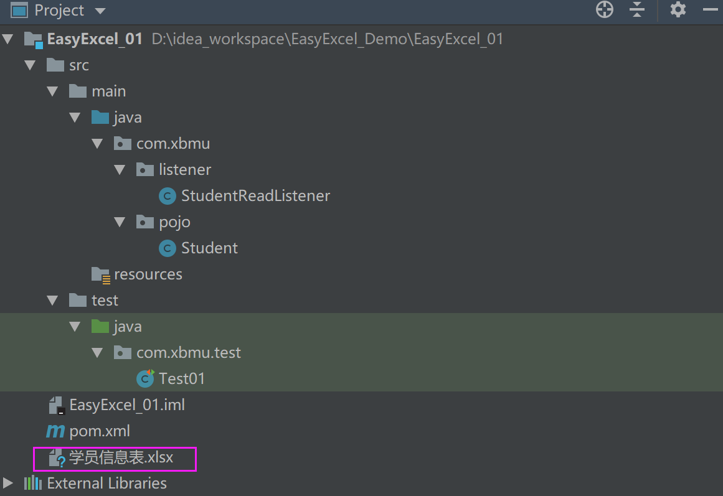Select the 学员信息表.xlsx file name

[x=121, y=457]
